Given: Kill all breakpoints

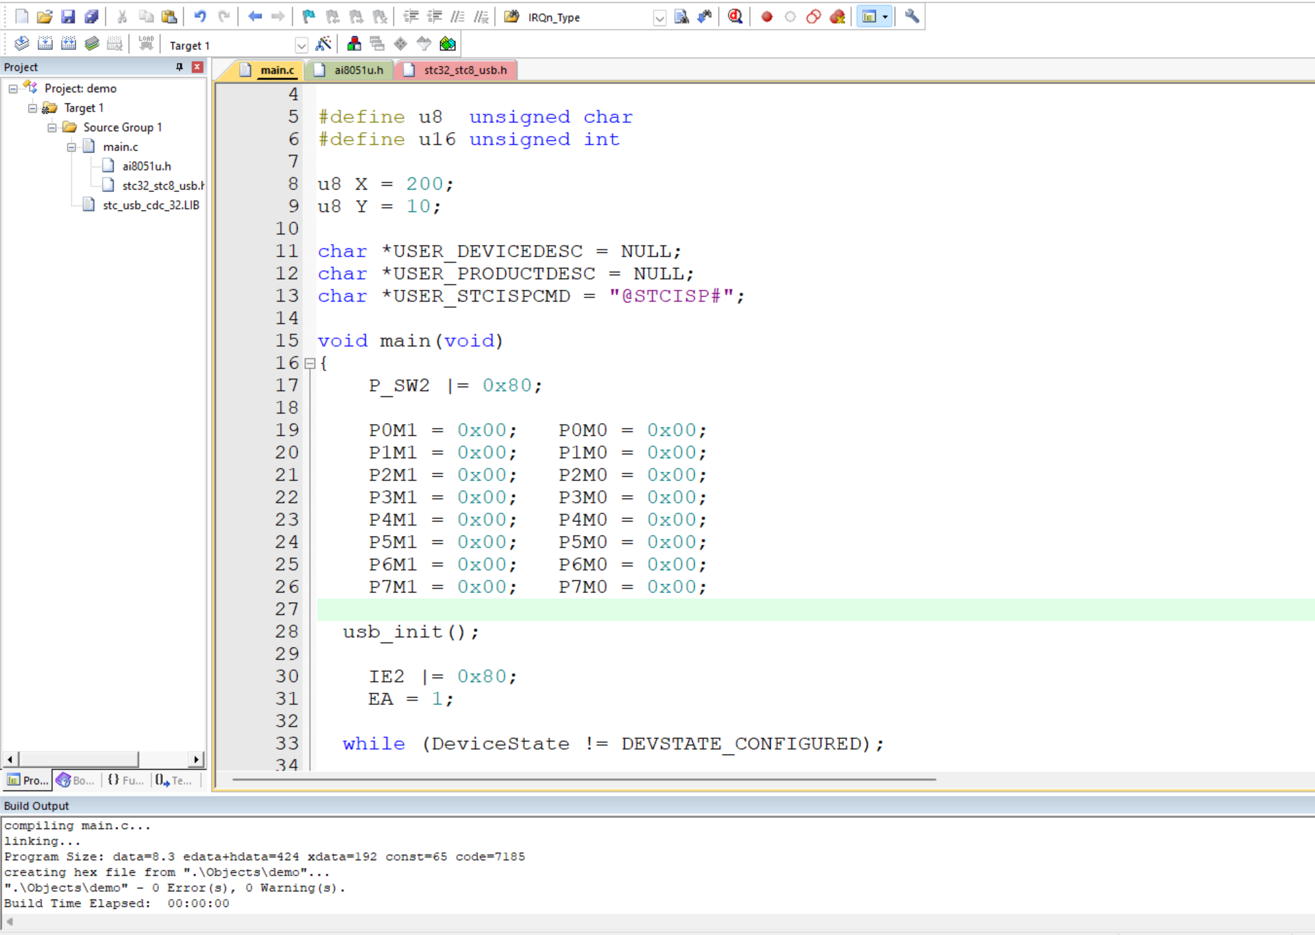Looking at the screenshot, I should pyautogui.click(x=838, y=17).
